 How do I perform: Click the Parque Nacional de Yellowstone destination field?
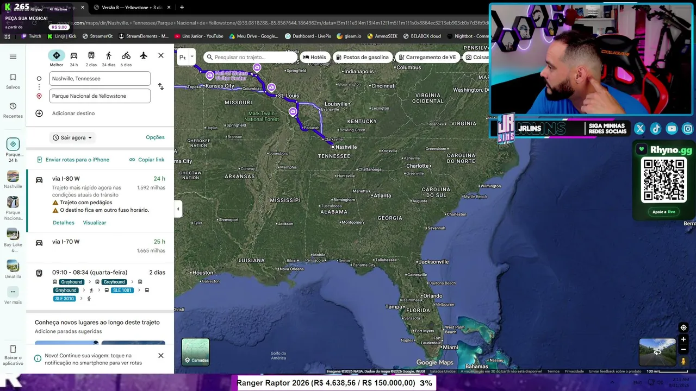(100, 96)
